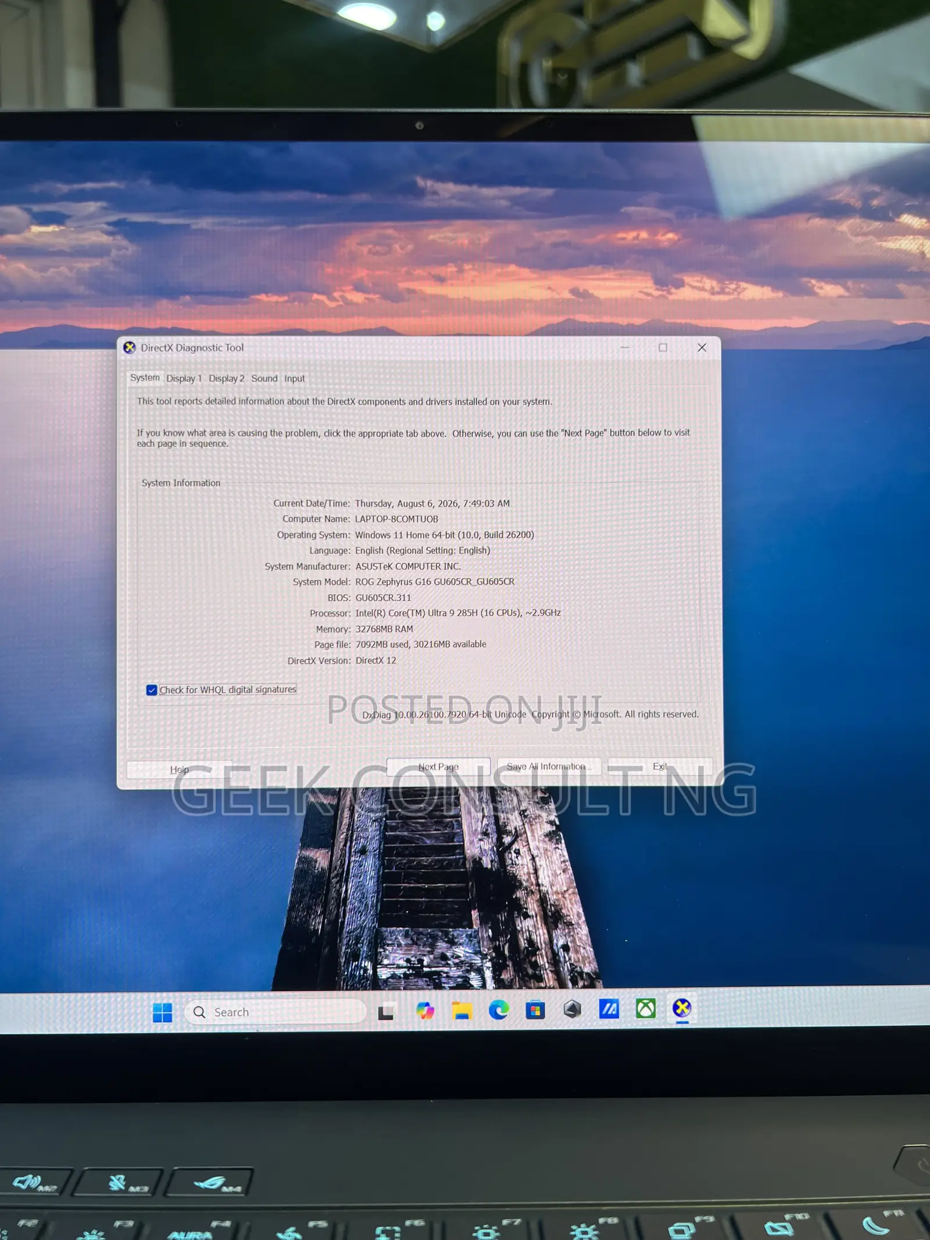Screen dimensions: 930x1240
Task: Click the "Computer Name:" label
Action: pos(317,519)
